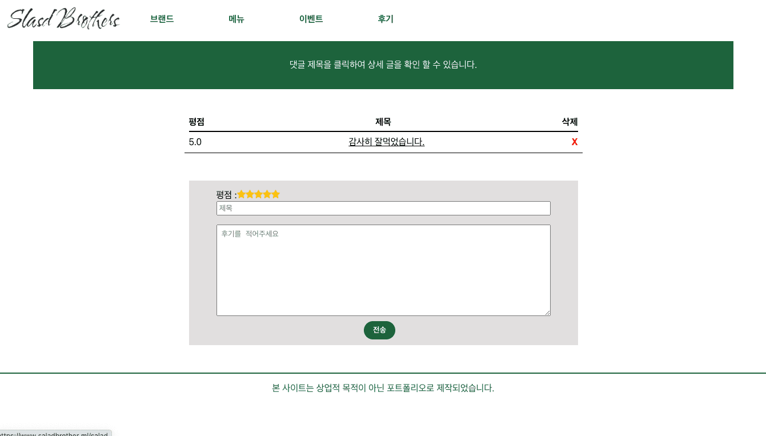Select the second star rating icon
This screenshot has height=436, width=766.
pyautogui.click(x=250, y=194)
